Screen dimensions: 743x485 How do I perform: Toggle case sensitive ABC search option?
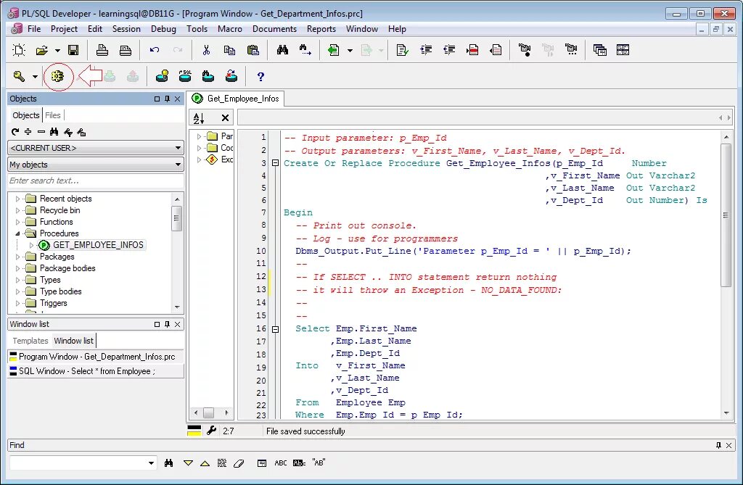coord(281,463)
